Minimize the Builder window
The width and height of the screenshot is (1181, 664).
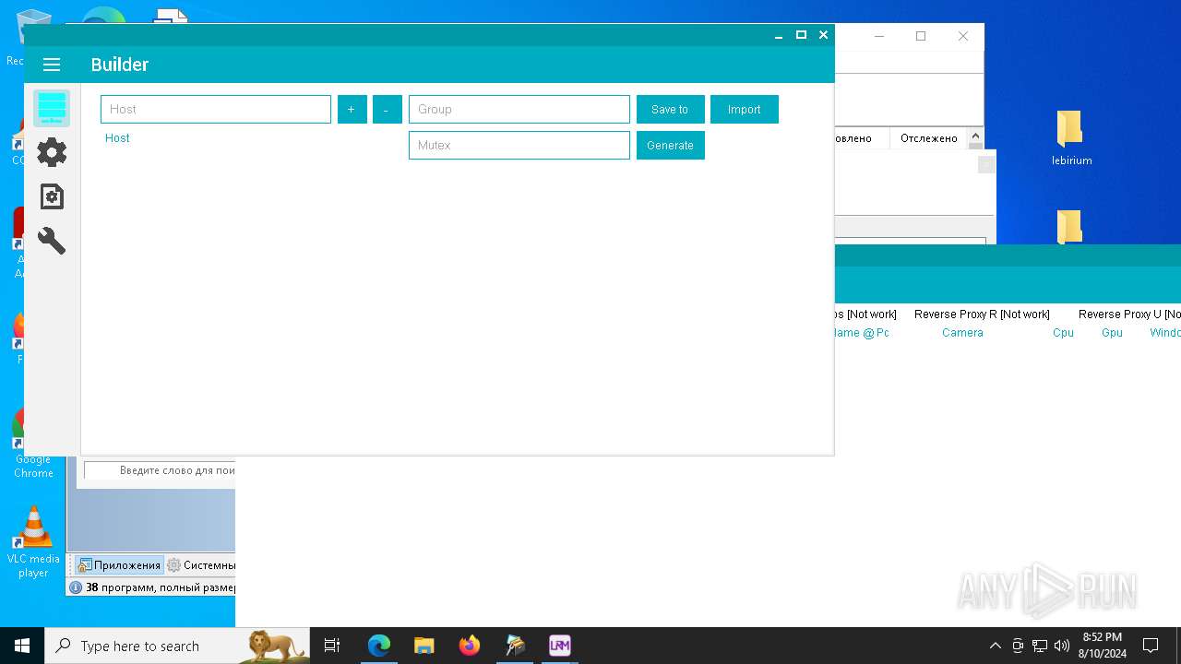pos(779,35)
